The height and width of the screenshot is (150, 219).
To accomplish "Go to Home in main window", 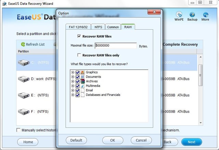I will point(28,142).
